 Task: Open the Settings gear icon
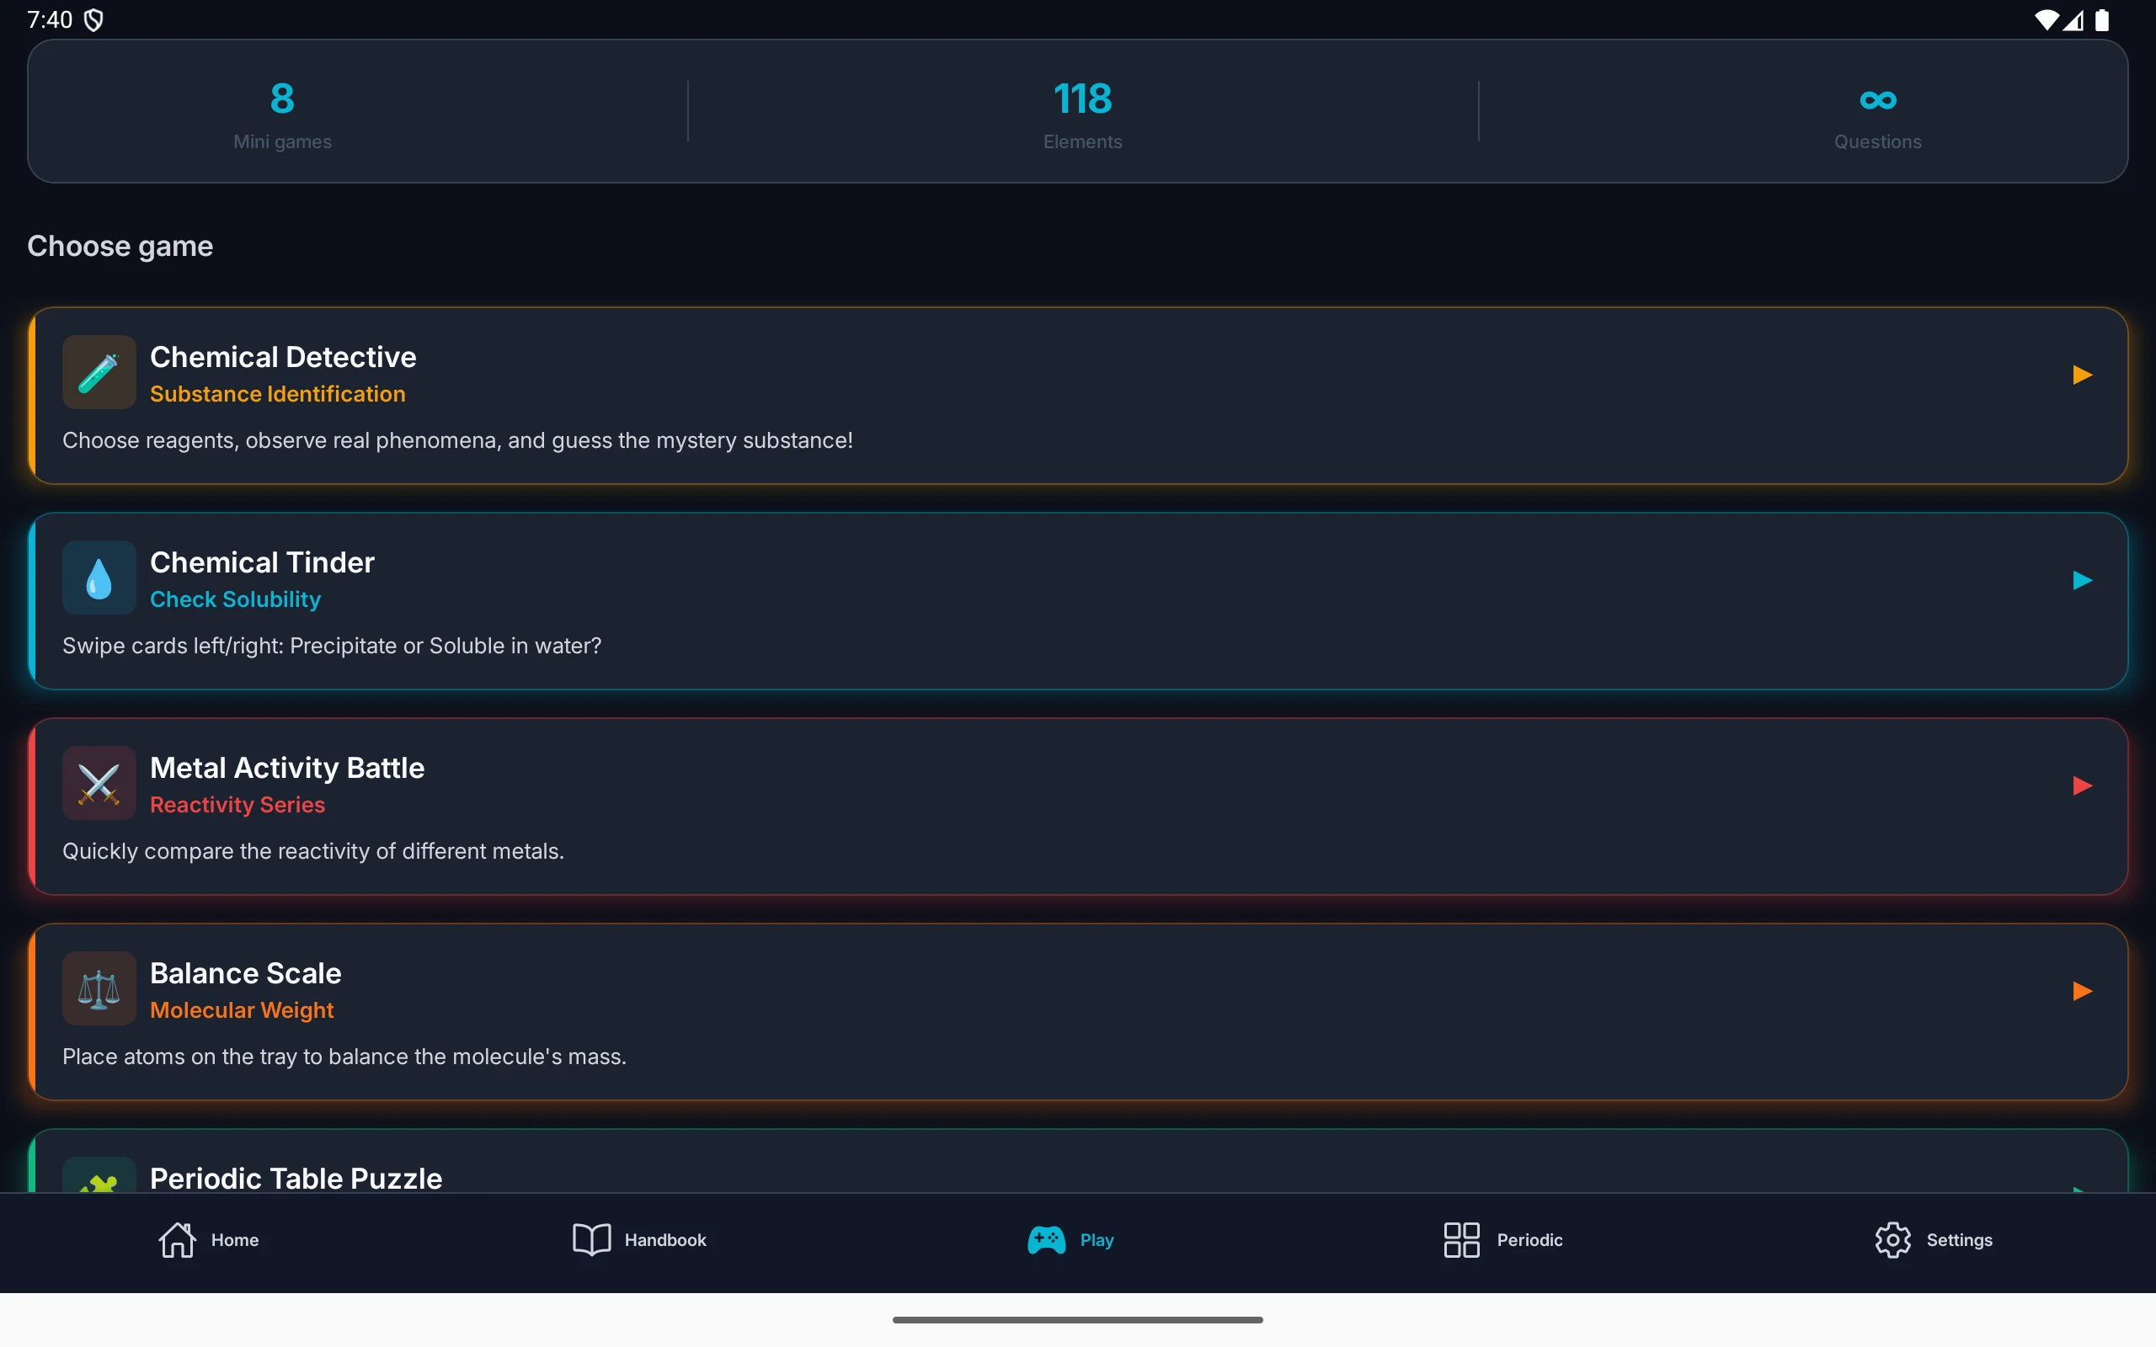tap(1892, 1239)
